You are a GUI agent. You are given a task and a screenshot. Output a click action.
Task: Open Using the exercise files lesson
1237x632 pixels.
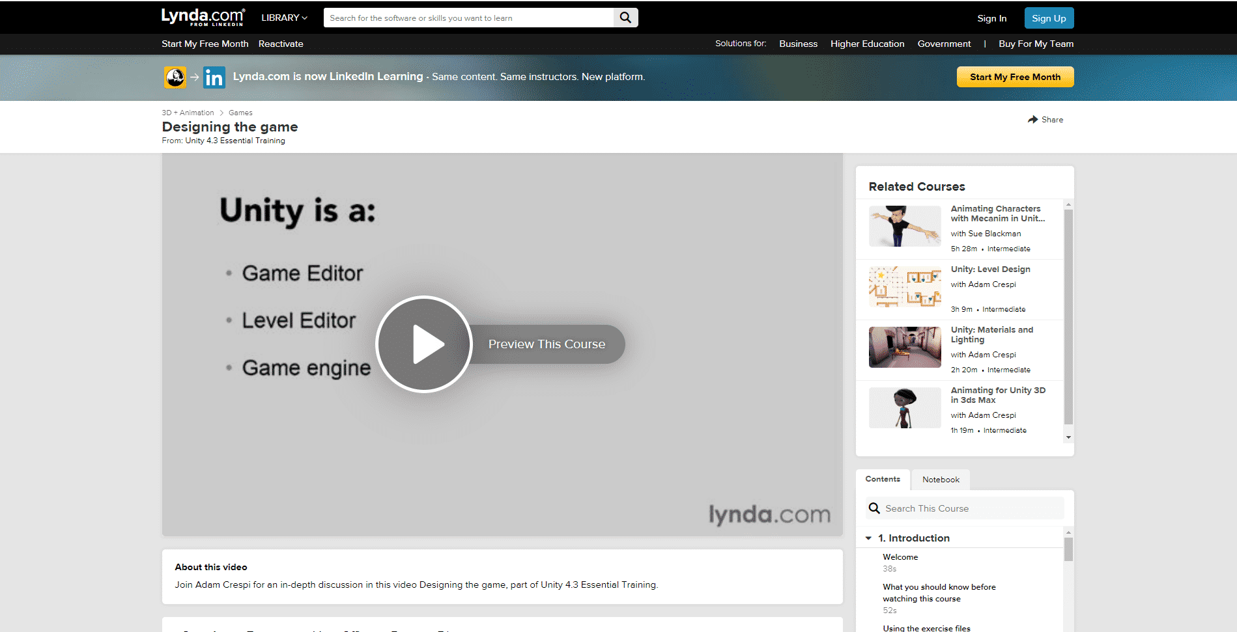tap(926, 628)
